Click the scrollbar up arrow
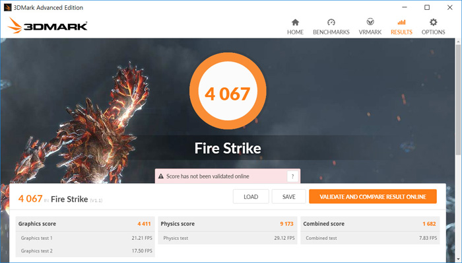The image size is (462, 263). pos(458,42)
